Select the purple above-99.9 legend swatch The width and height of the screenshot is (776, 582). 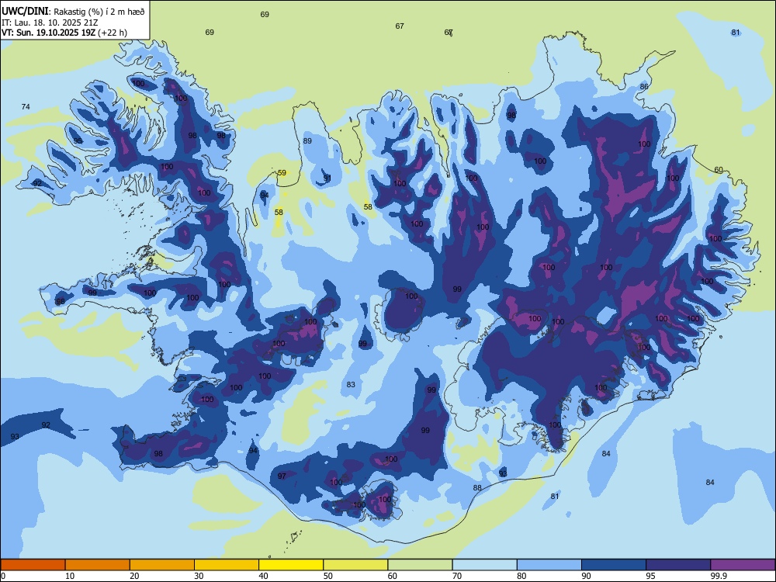coord(743,565)
